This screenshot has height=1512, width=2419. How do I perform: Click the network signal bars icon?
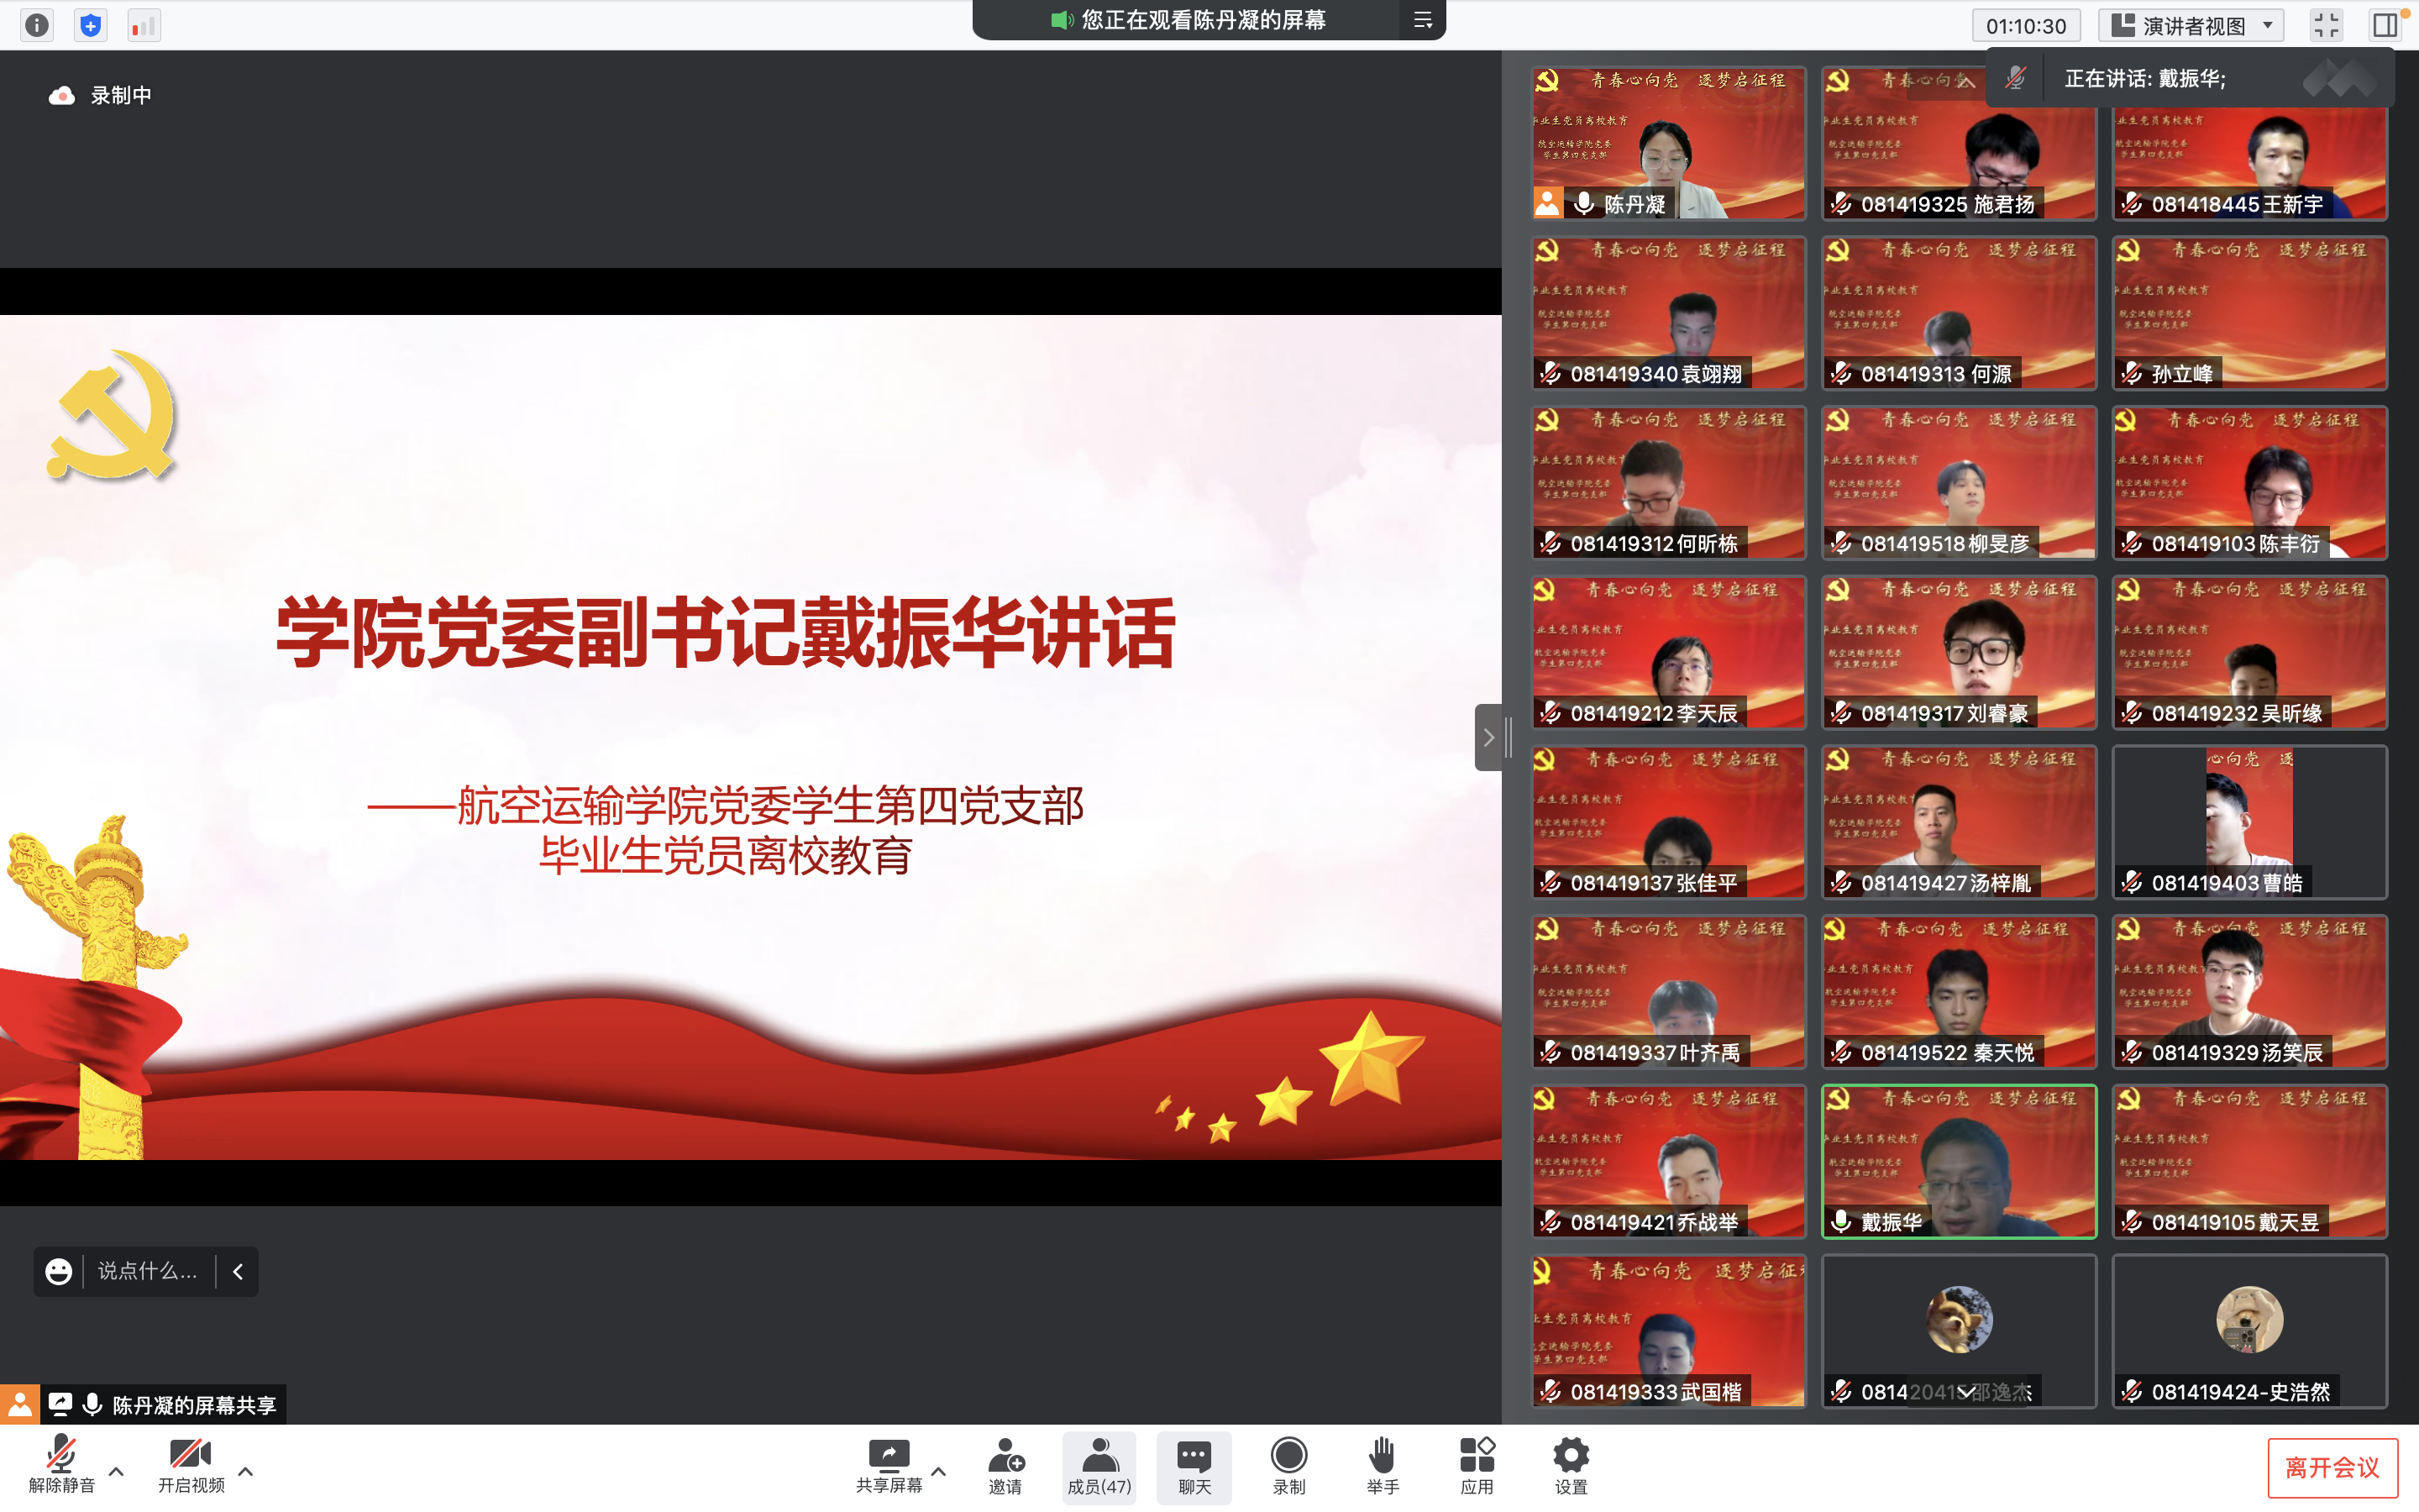click(x=144, y=25)
